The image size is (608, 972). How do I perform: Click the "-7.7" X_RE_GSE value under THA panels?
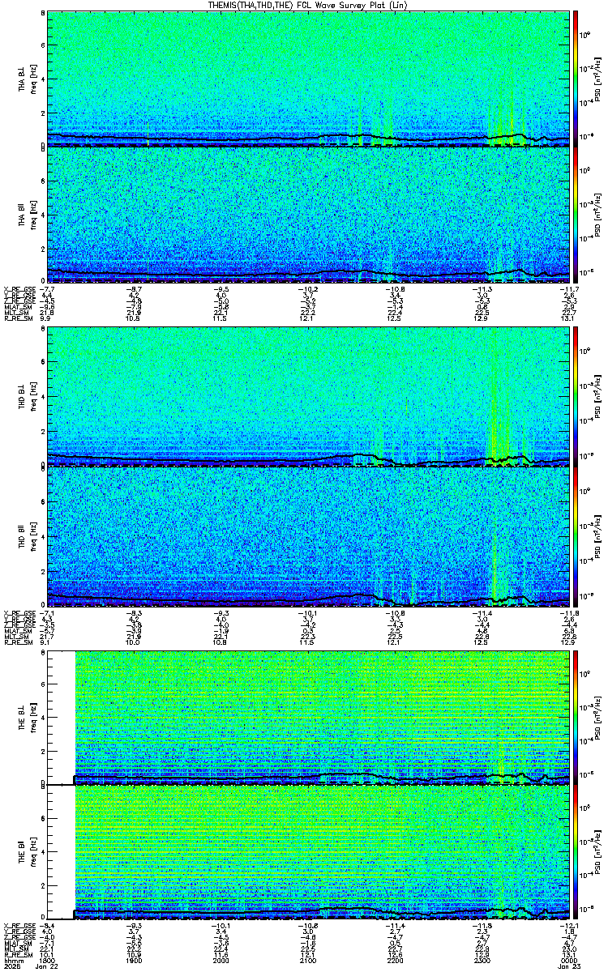point(48,289)
